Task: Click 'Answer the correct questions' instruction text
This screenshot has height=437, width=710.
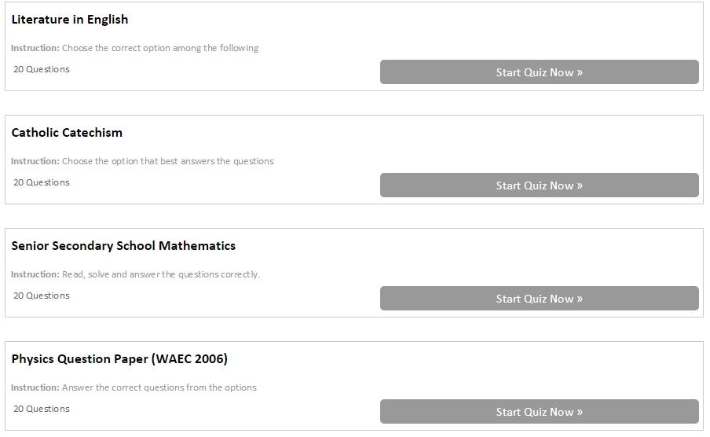Action: pos(159,387)
